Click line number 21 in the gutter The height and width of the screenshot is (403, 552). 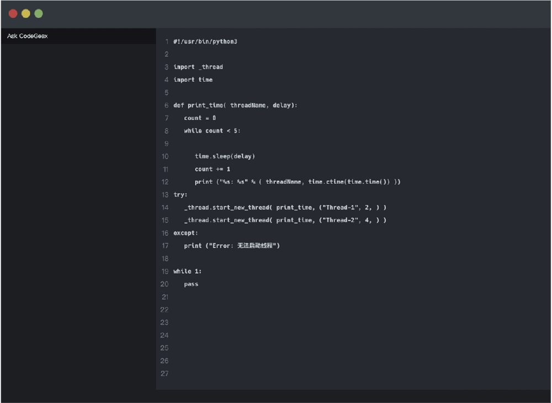[164, 297]
